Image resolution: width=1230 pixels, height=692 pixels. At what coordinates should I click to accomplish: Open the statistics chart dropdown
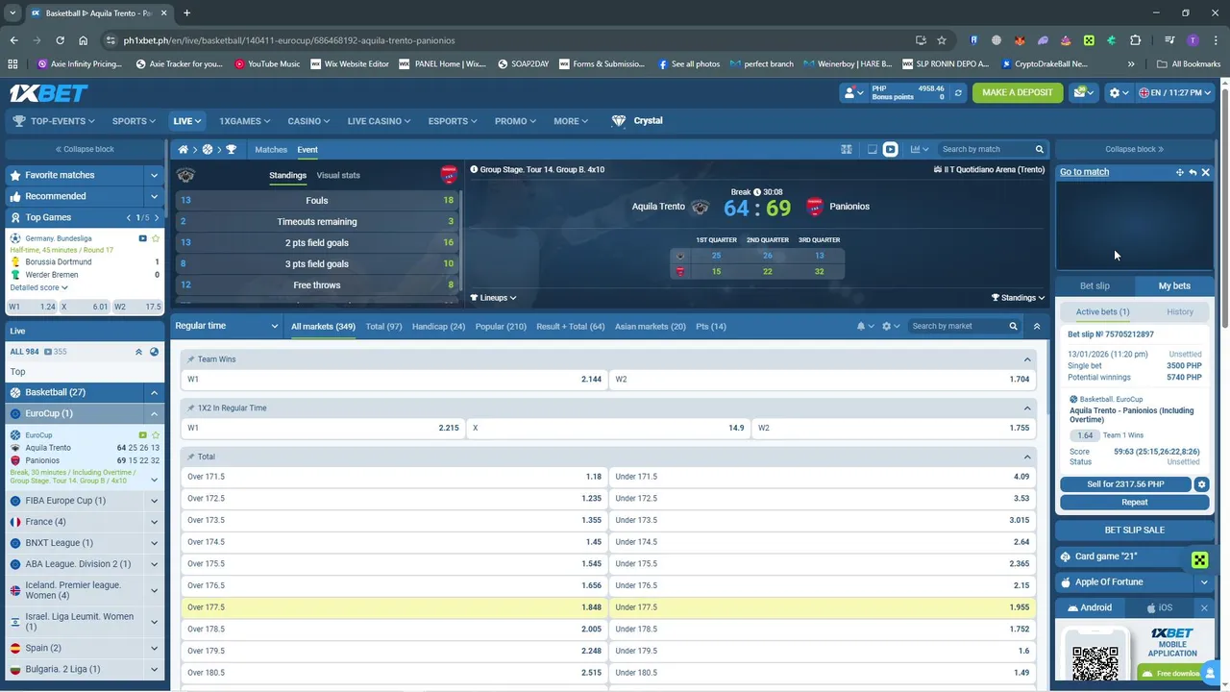click(x=920, y=149)
